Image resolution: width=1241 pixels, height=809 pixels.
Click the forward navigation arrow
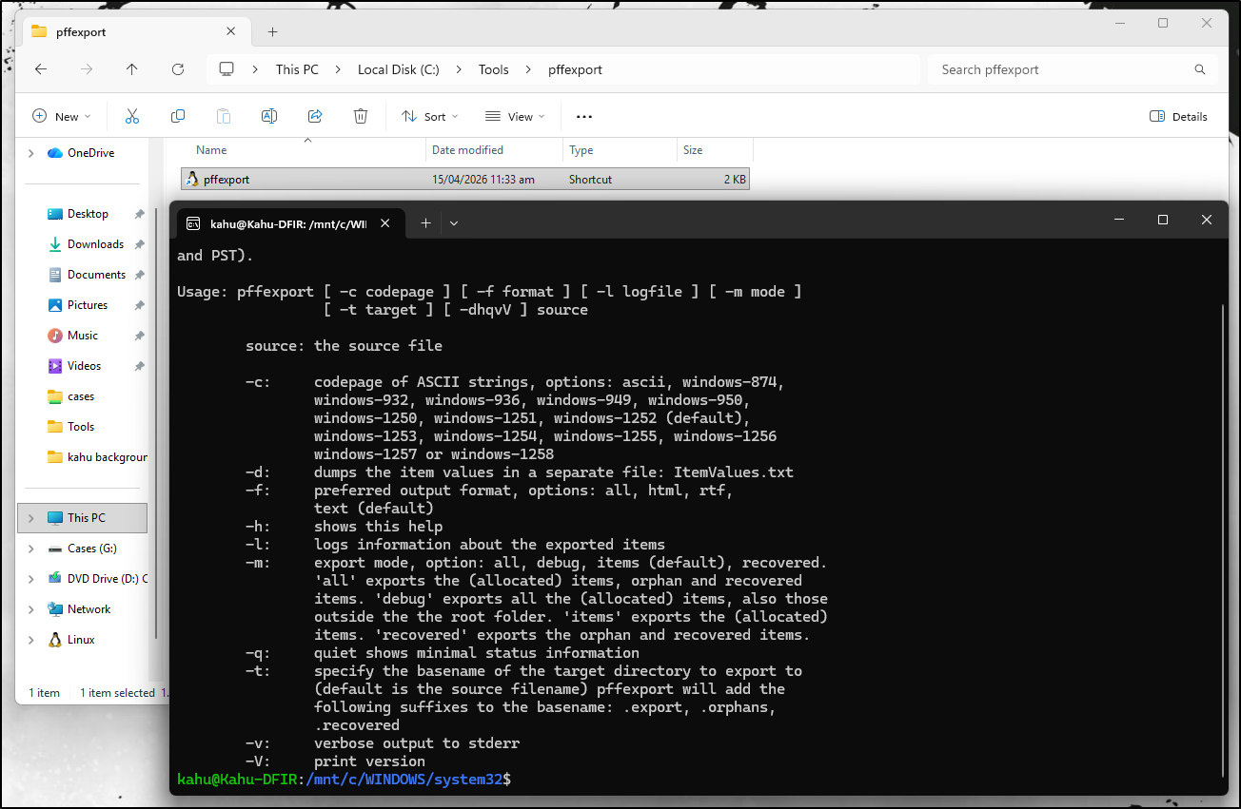(x=87, y=69)
